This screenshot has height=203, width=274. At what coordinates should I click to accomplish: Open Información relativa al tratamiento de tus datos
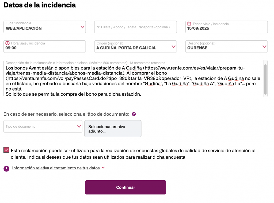coord(56,168)
